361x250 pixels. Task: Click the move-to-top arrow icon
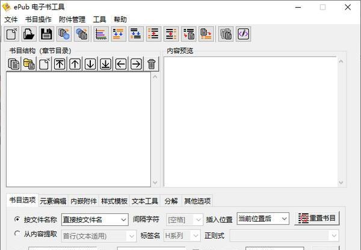pyautogui.click(x=60, y=64)
